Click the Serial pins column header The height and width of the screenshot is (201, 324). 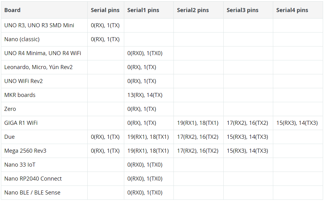coord(105,10)
